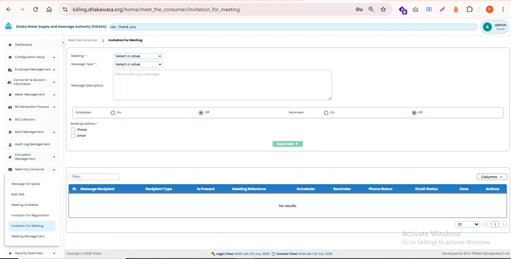Click the Configuration setup gear icon
This screenshot has height=259, width=511.
click(x=10, y=57)
